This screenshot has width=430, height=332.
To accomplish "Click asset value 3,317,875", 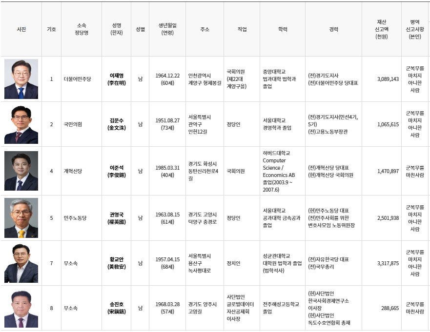I will click(x=388, y=263).
